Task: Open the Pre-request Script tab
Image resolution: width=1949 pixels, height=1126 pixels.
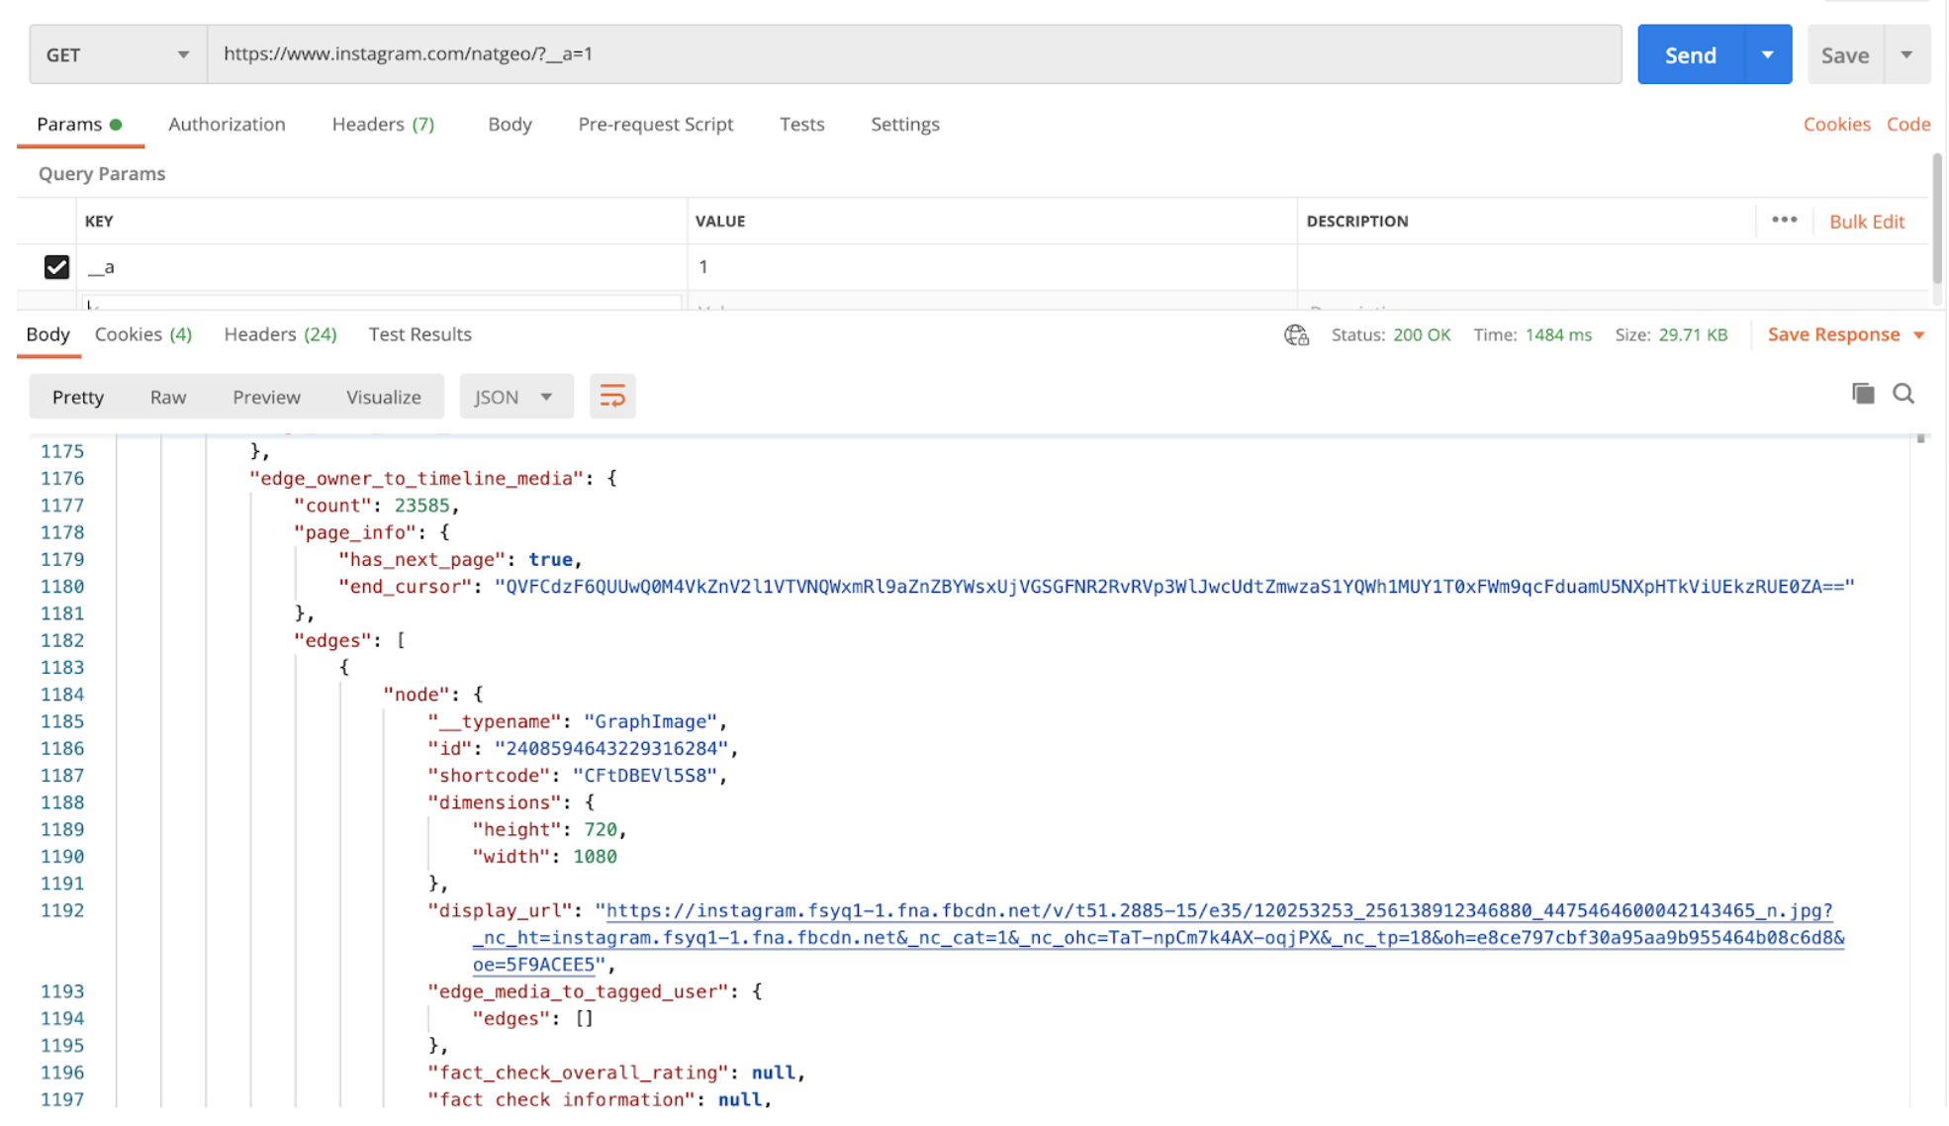Action: click(x=655, y=125)
